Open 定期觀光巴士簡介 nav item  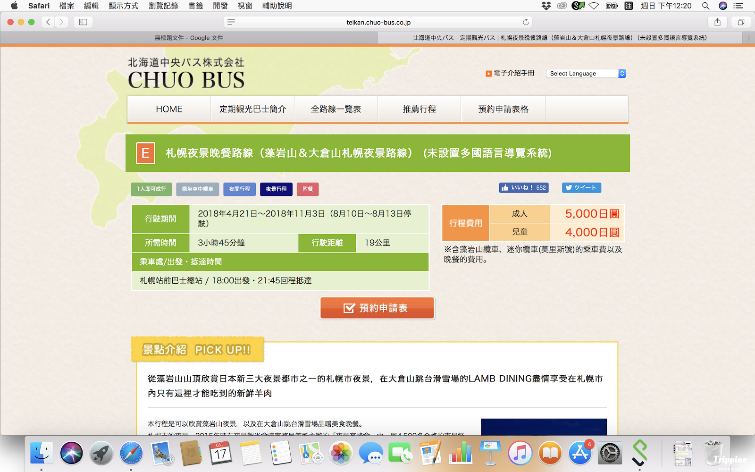252,109
